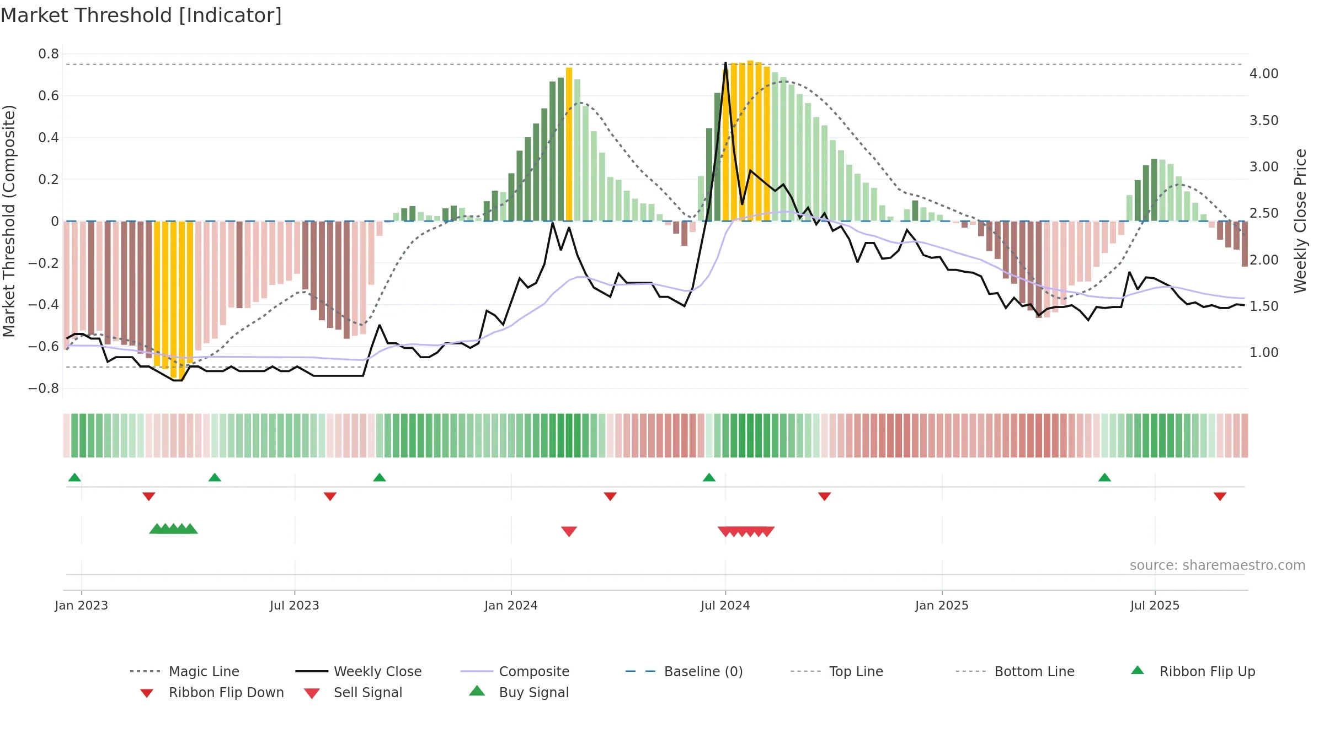Click the source: sharemaestro.com attribution text
Viewport: 1324px width, 744px height.
tap(1218, 565)
